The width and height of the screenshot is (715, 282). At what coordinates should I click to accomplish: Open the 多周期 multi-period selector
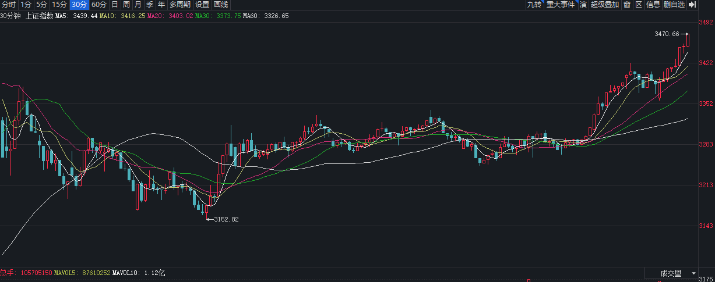(x=180, y=5)
